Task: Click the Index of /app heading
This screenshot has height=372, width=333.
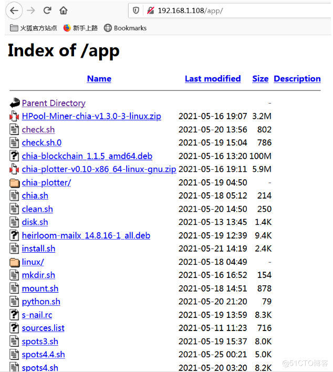Action: [64, 51]
